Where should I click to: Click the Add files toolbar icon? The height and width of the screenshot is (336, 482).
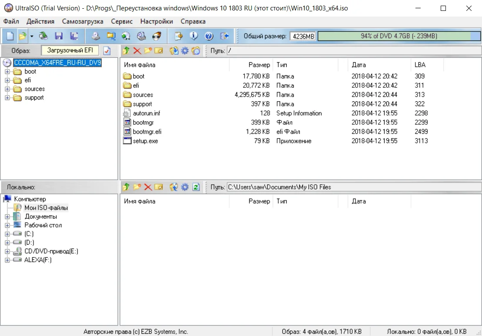[179, 36]
